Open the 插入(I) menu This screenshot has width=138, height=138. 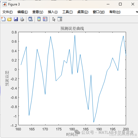[x=53, y=12]
